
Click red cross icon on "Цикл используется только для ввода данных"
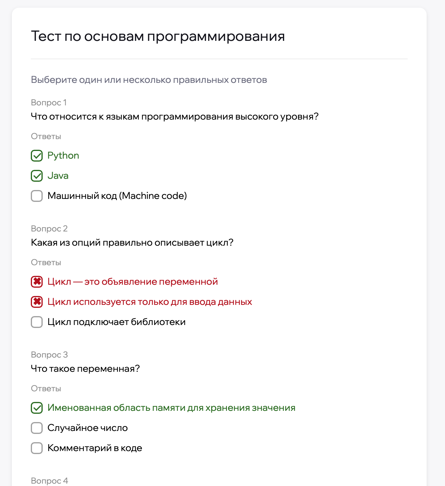(x=36, y=302)
